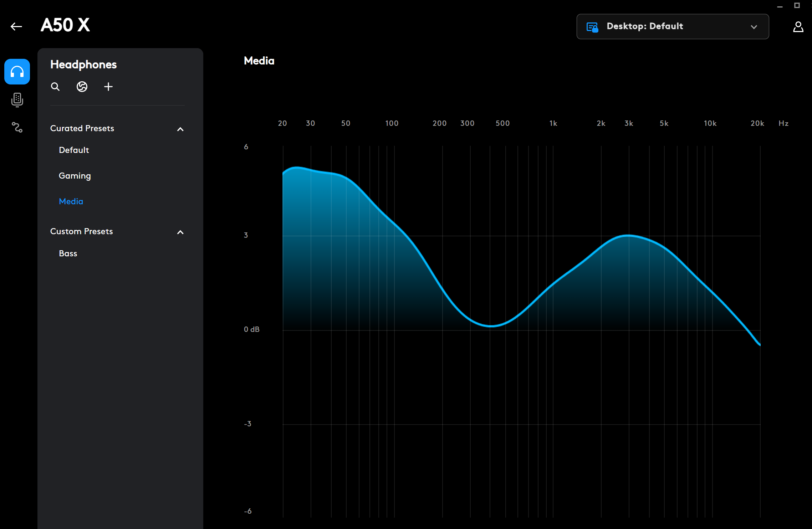Click the 1k frequency label

point(553,123)
